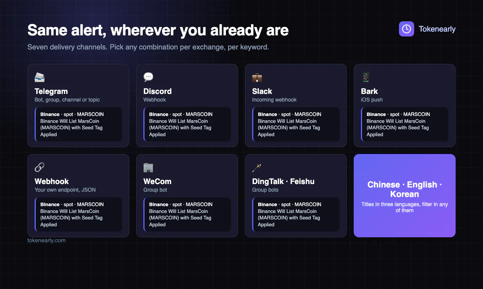Open the Bark alert preview message
This screenshot has height=289, width=483.
405,124
